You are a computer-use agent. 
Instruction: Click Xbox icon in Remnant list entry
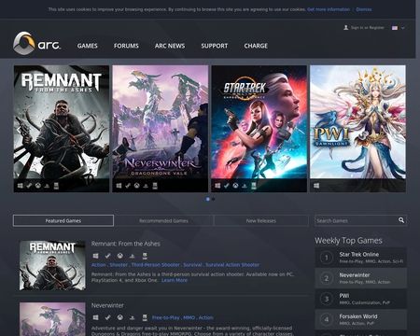click(x=119, y=256)
